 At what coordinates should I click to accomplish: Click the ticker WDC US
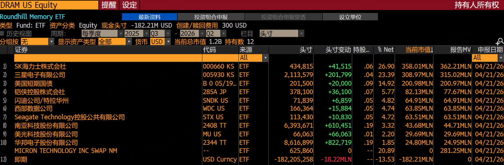pyautogui.click(x=214, y=108)
